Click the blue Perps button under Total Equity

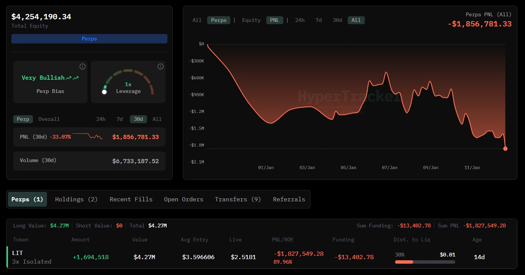click(x=89, y=39)
